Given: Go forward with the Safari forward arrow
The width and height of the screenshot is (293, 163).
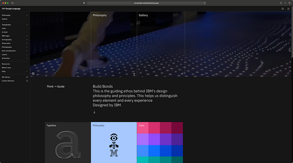Looking at the screenshot, I should point(22,3).
